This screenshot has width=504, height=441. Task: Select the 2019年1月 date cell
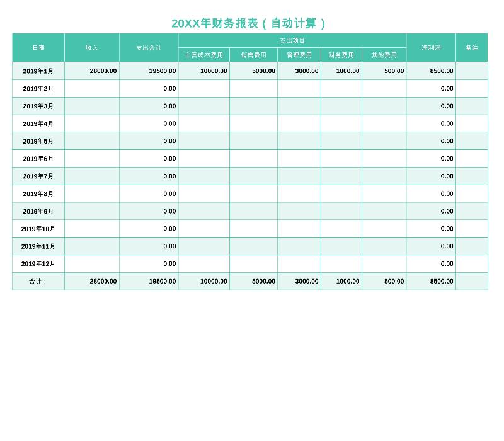[38, 71]
